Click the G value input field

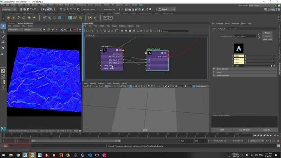pos(239,59)
